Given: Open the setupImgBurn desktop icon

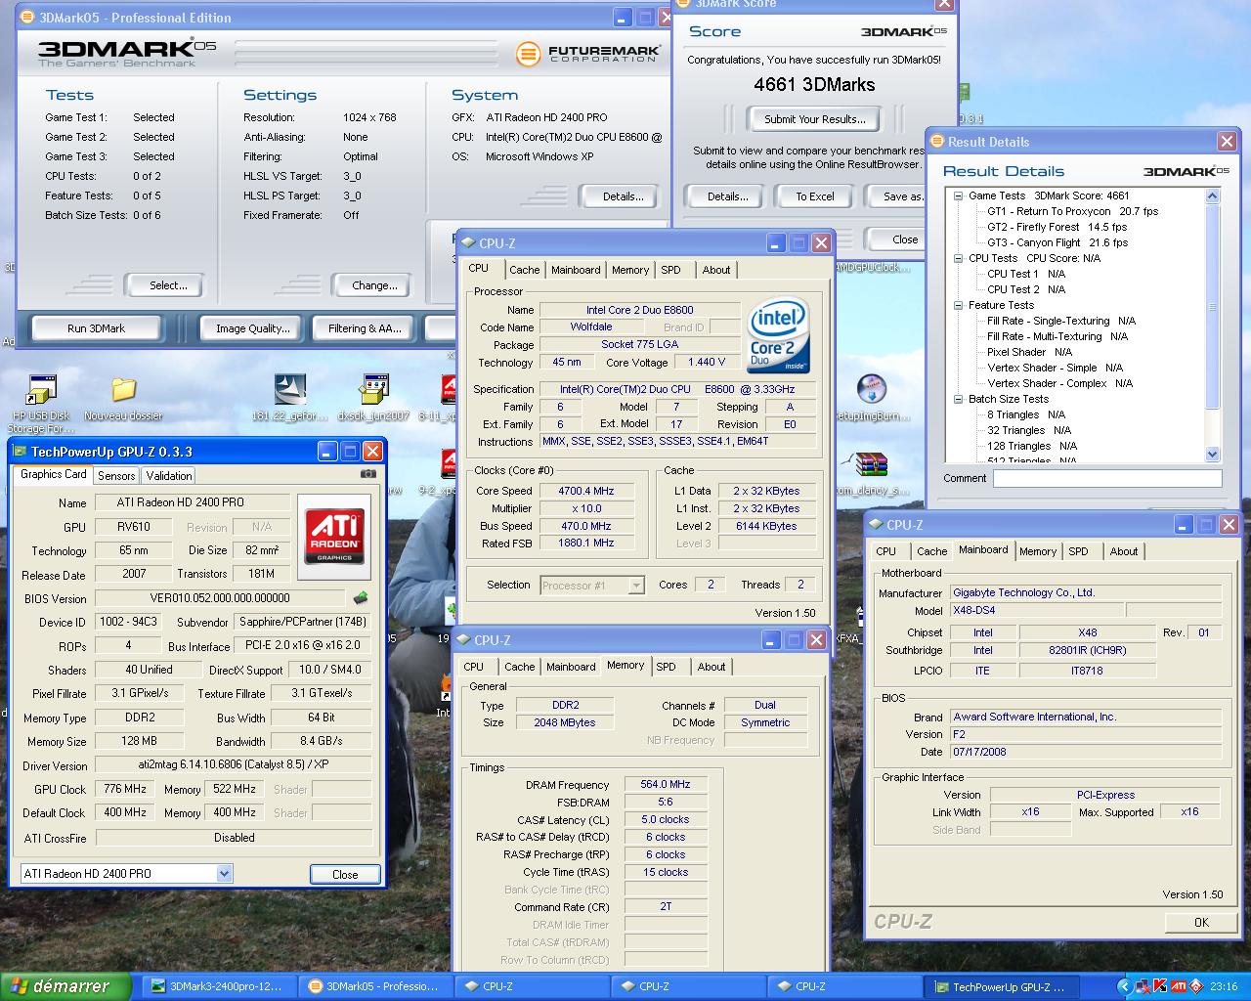Looking at the screenshot, I should point(871,398).
